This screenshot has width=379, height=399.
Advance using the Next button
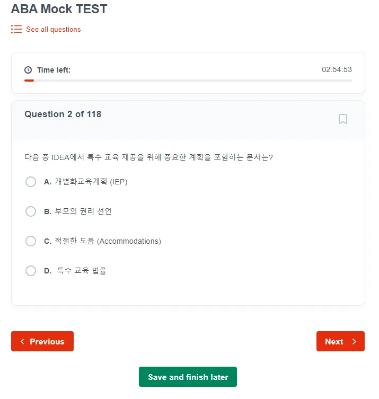tap(340, 341)
